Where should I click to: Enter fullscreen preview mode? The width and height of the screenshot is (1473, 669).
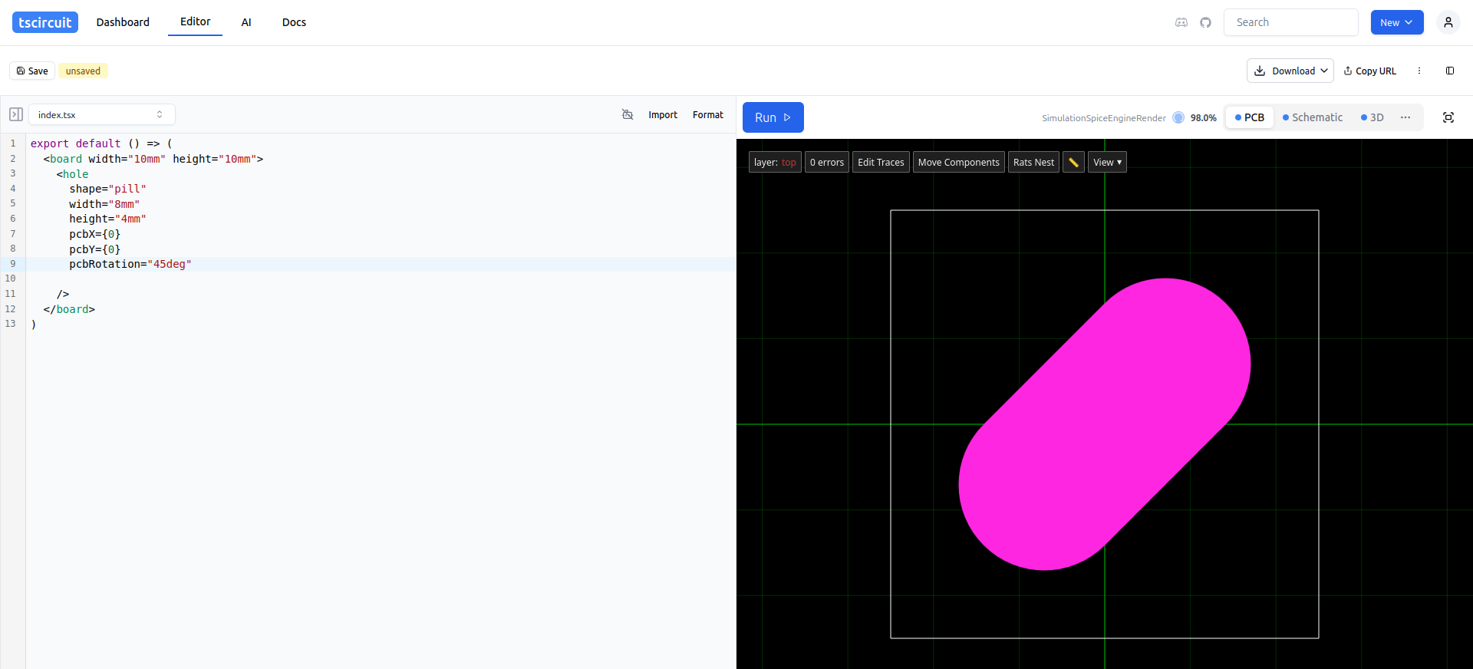(x=1448, y=117)
